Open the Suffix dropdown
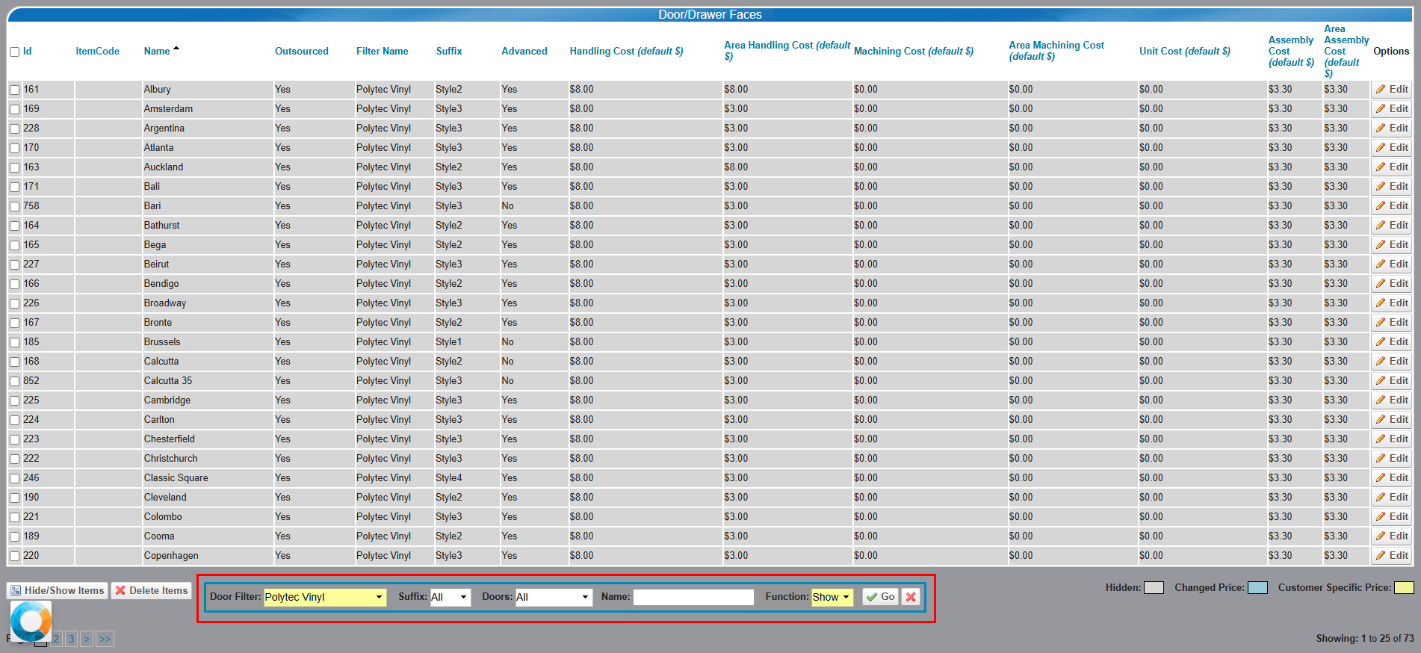 (451, 597)
